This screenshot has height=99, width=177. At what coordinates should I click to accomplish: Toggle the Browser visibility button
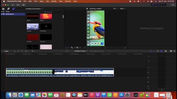[x=153, y=5]
